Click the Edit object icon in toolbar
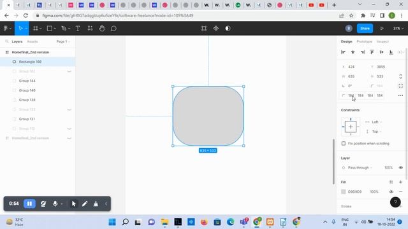408x229 pixels. coord(204,28)
